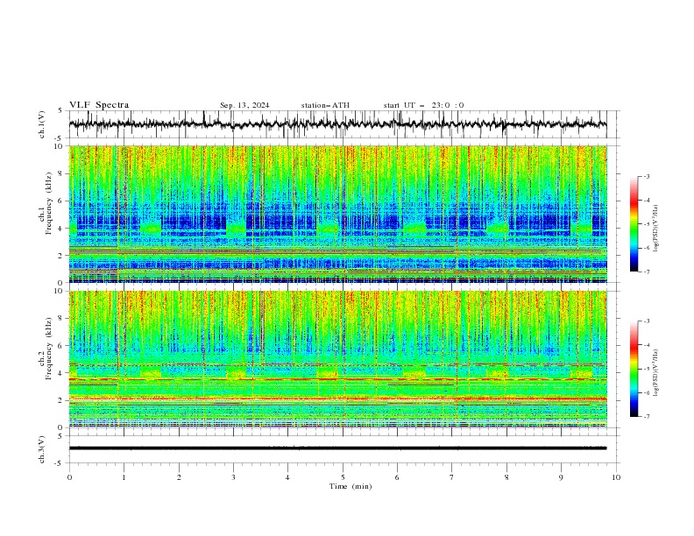Screen dimensions: 694x536
Task: Click the ch.2 spectrogram color bar
Action: (x=634, y=369)
